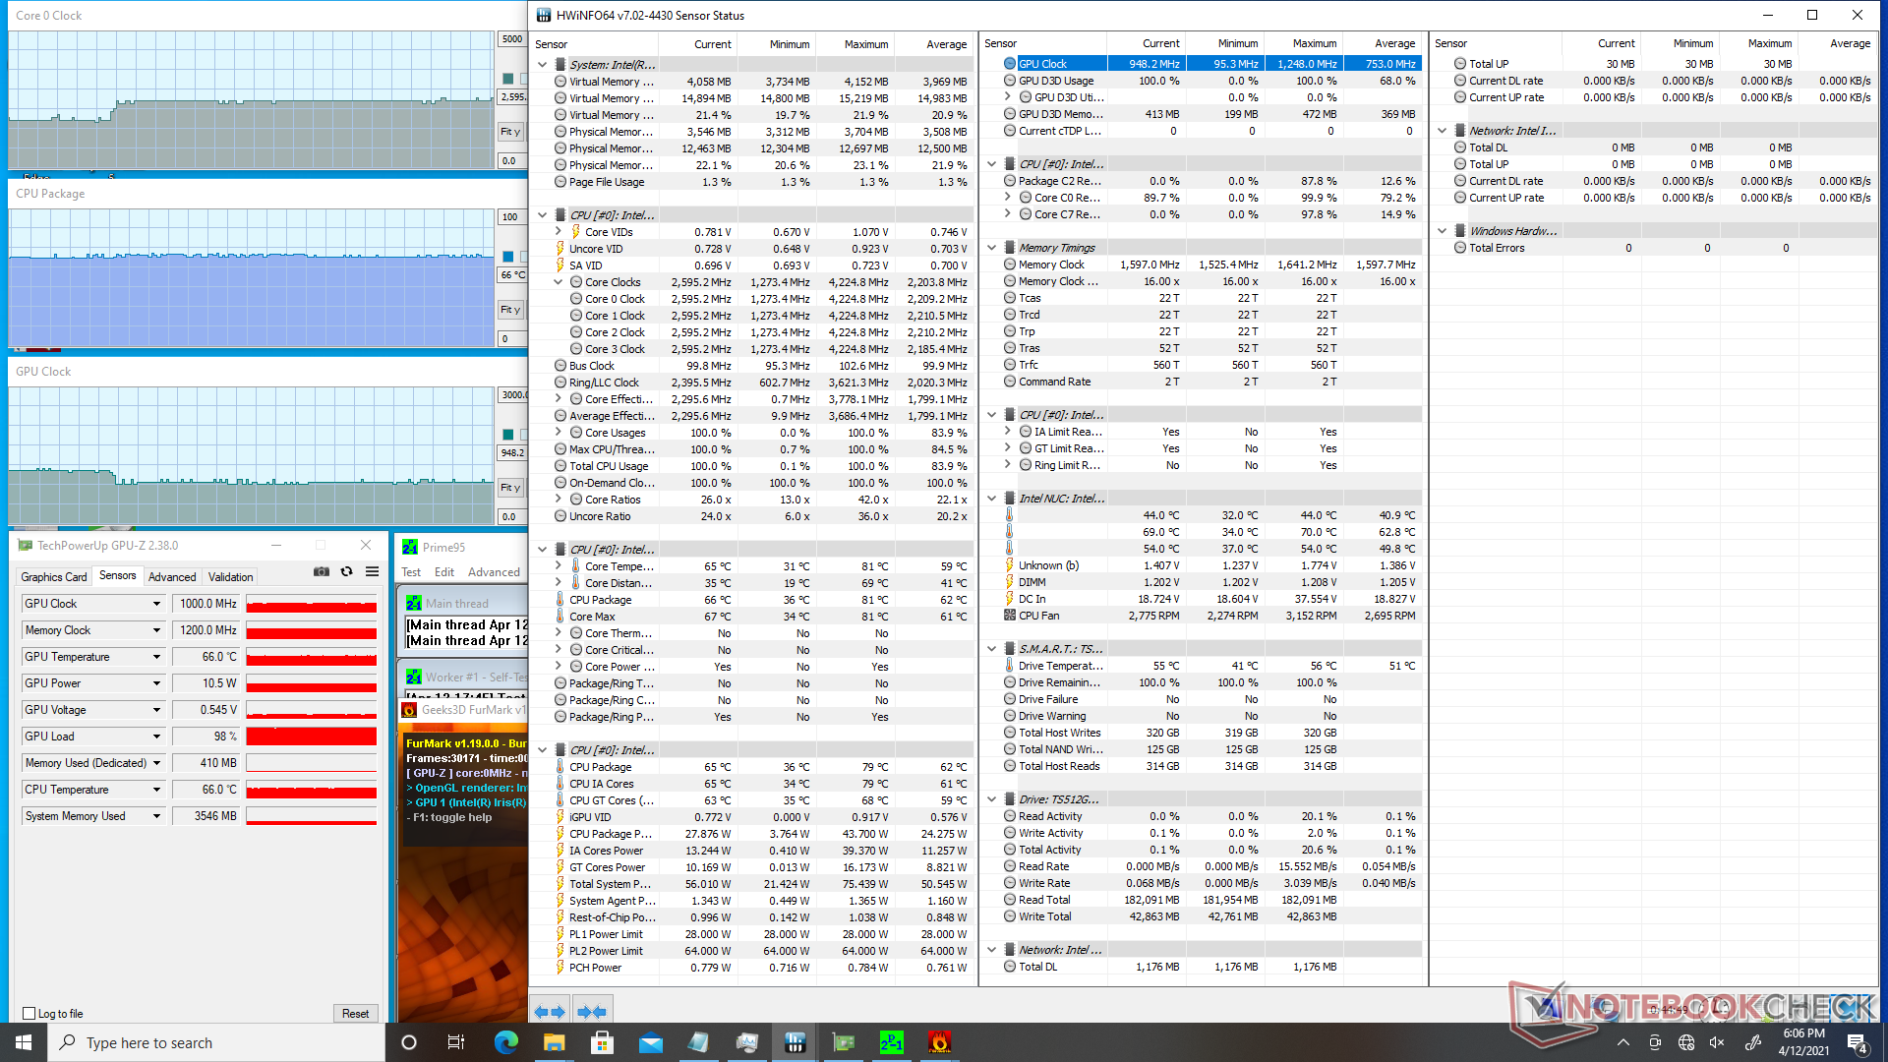This screenshot has width=1888, height=1062.
Task: Open the GPU Temperature sensor dropdown in GPU-Z
Action: point(156,657)
